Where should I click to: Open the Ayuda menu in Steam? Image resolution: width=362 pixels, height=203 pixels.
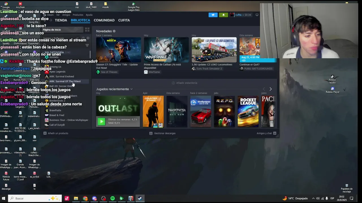(89, 15)
